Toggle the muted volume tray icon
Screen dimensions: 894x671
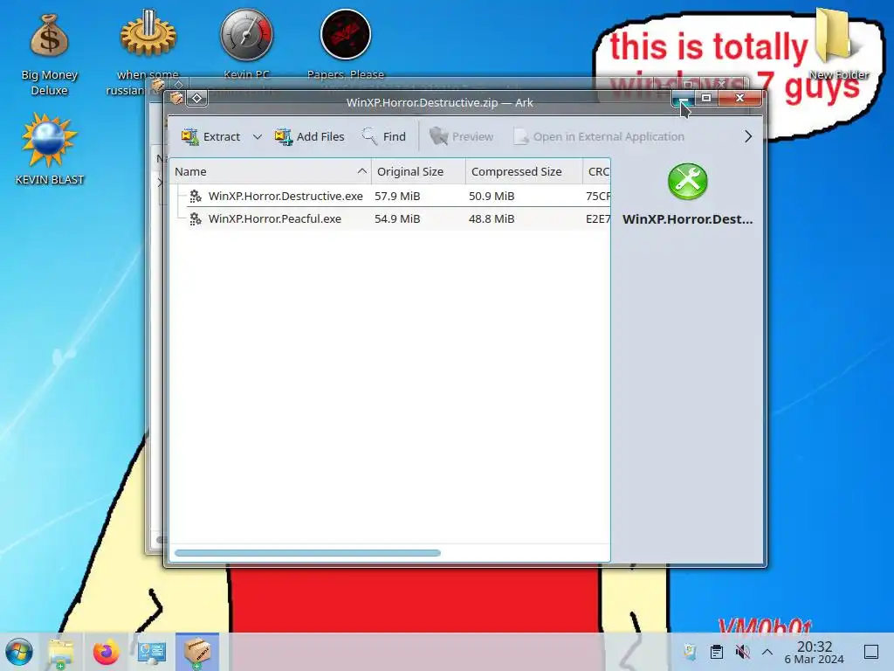coord(742,652)
